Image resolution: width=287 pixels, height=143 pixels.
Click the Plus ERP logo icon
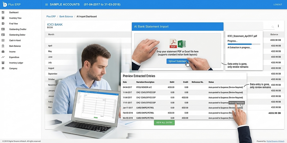pos(5,4)
